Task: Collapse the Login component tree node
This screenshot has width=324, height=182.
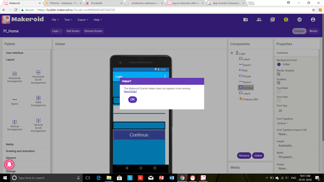Action: click(x=232, y=53)
